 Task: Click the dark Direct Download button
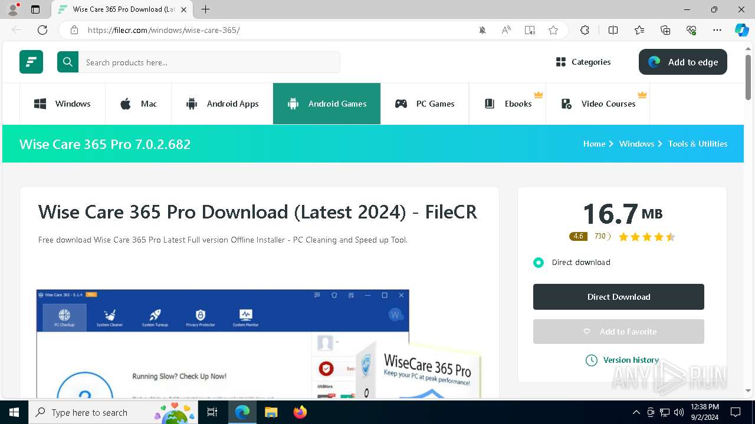pos(619,297)
